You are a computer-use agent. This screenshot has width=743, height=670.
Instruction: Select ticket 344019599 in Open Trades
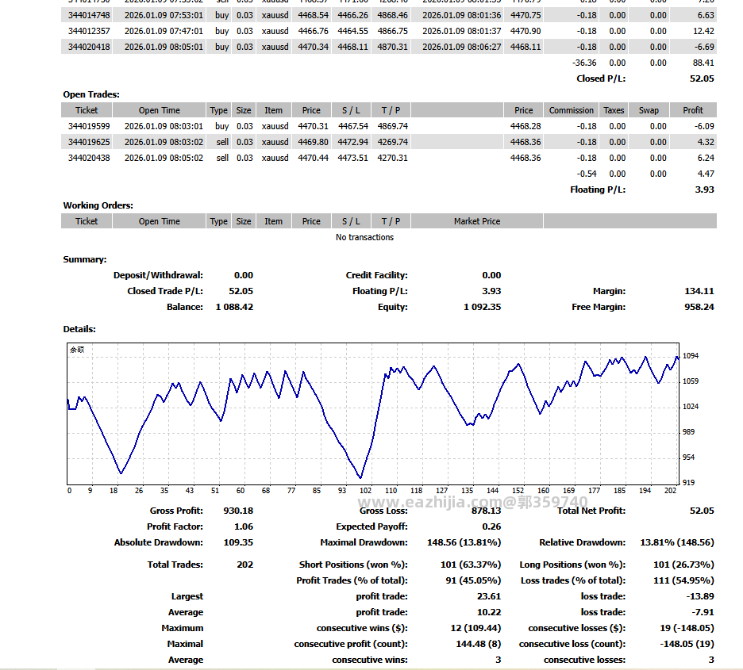coord(89,126)
